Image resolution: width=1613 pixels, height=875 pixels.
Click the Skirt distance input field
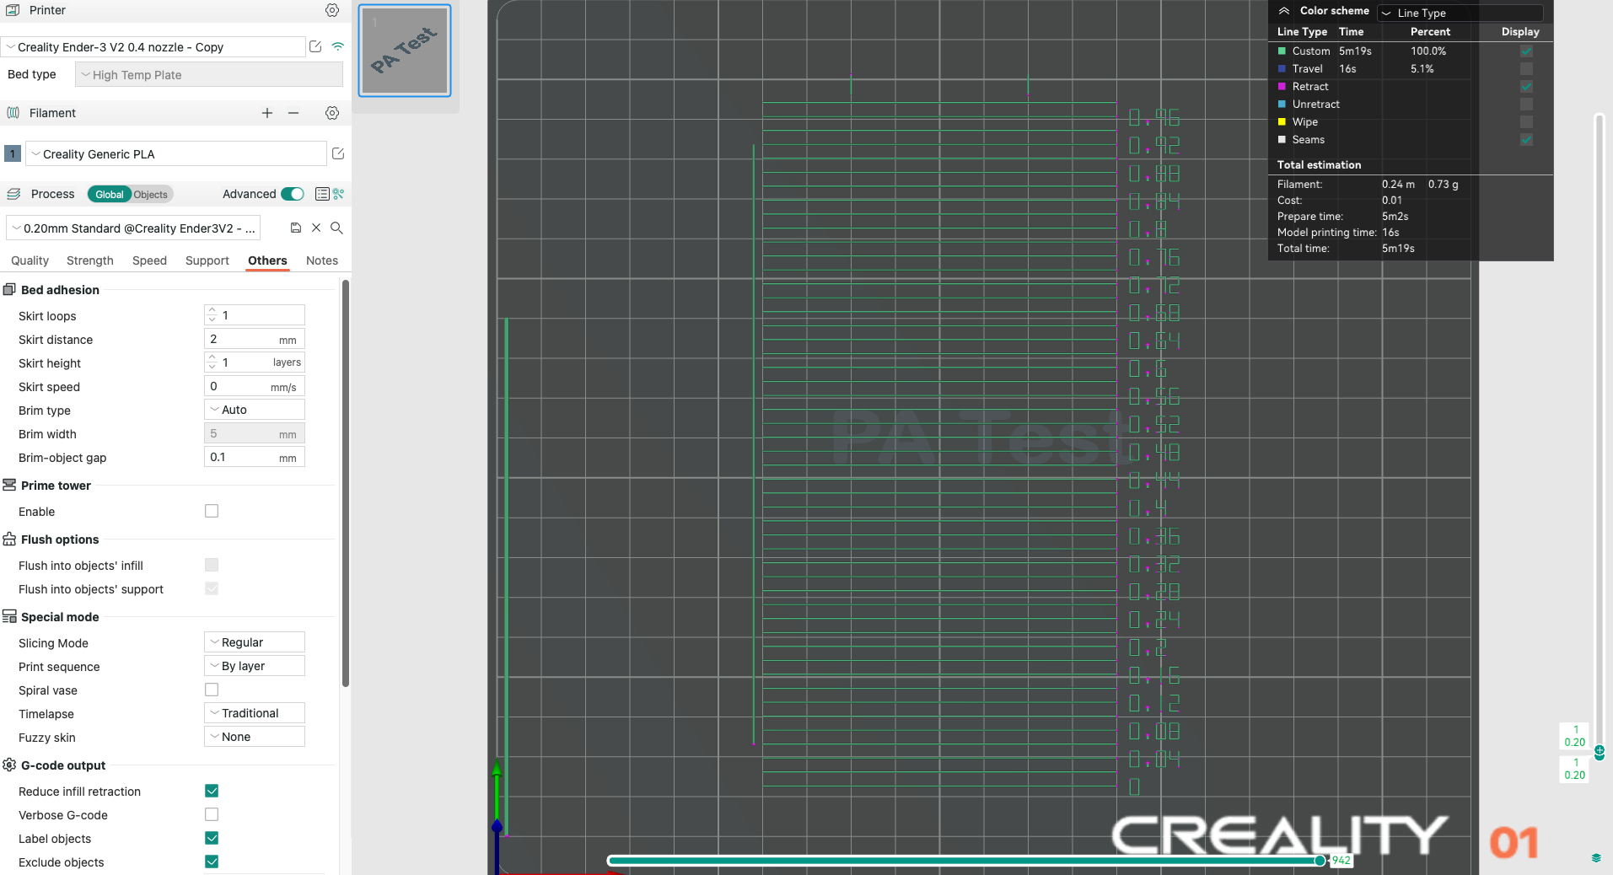(255, 339)
